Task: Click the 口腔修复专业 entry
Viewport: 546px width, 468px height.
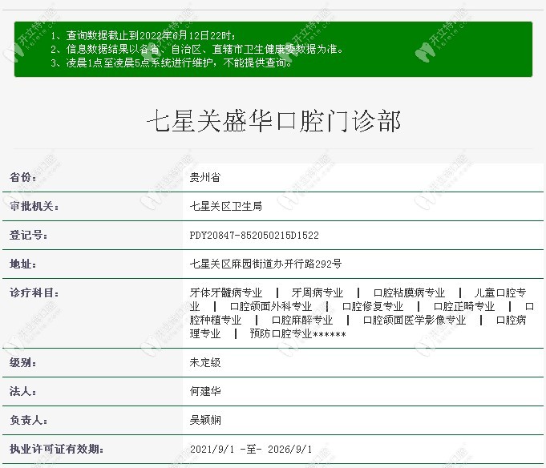Action: (x=373, y=307)
